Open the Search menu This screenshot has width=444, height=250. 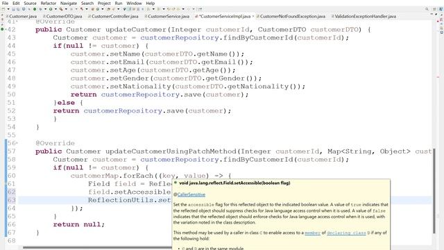tap(87, 3)
